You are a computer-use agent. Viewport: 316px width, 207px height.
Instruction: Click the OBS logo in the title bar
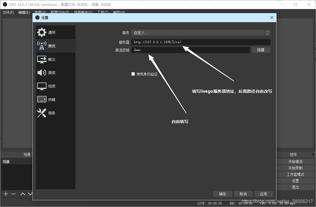5,4
